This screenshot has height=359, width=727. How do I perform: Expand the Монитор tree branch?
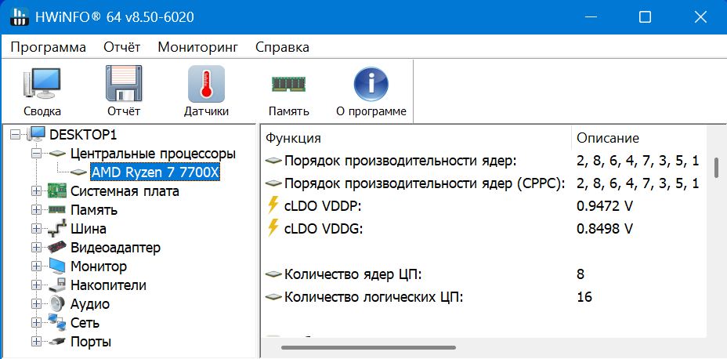[36, 267]
